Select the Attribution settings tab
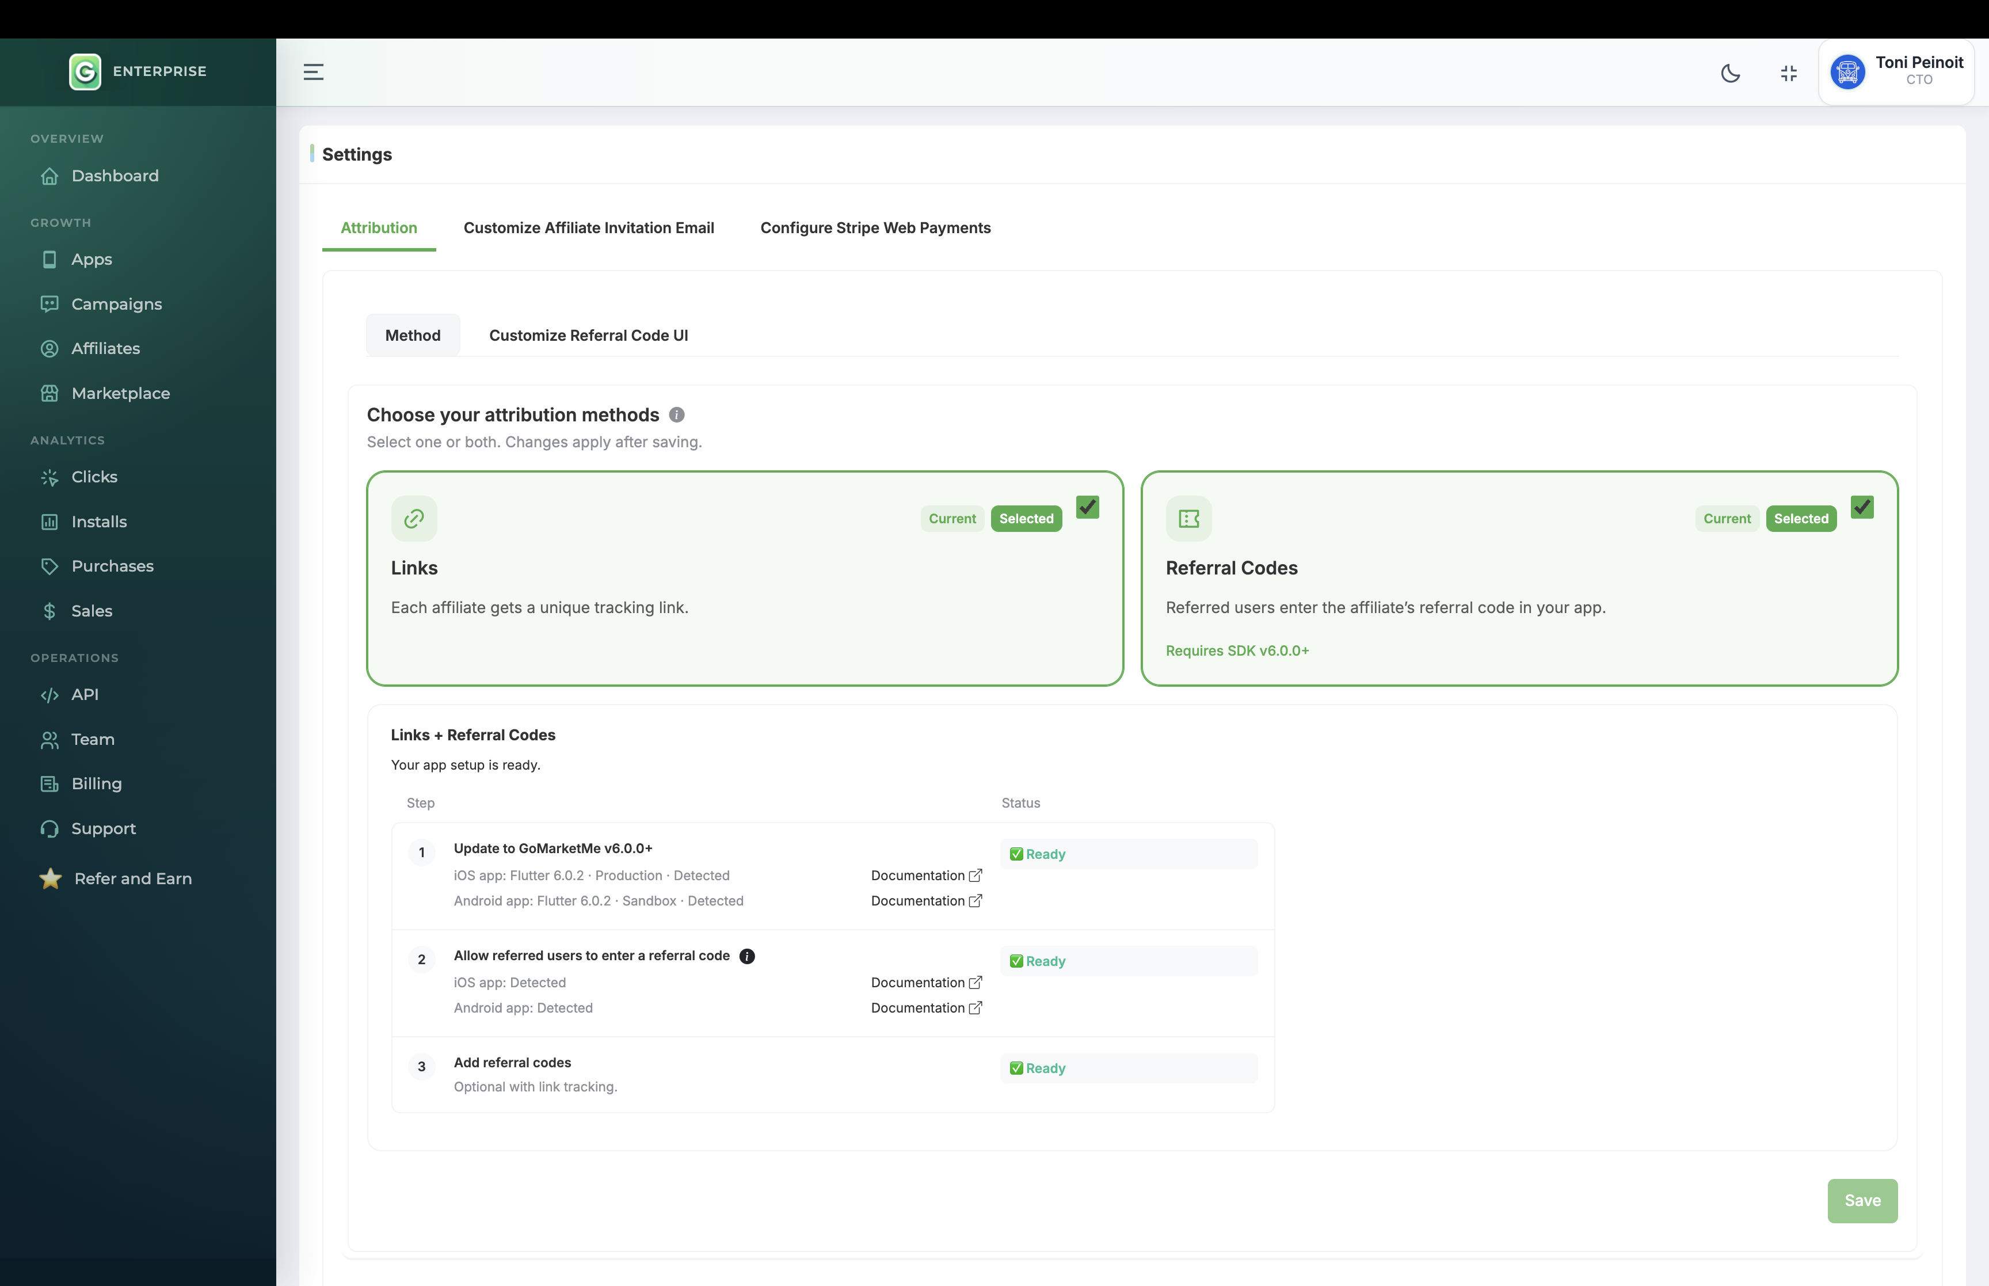1989x1286 pixels. tap(379, 228)
